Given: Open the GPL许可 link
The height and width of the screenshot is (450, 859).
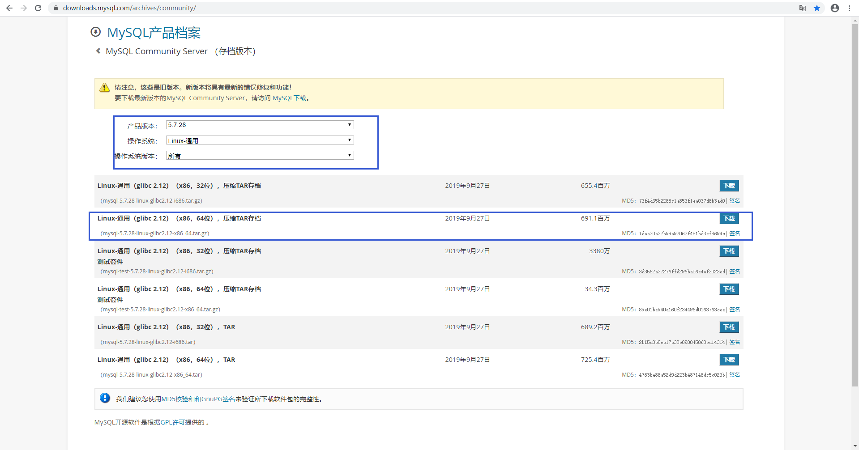Looking at the screenshot, I should [x=172, y=422].
